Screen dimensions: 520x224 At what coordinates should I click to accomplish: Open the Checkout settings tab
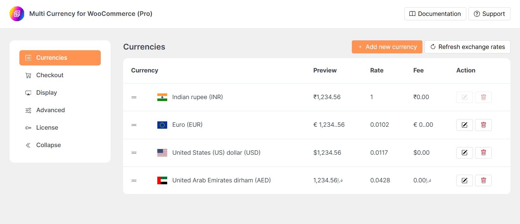pos(50,75)
